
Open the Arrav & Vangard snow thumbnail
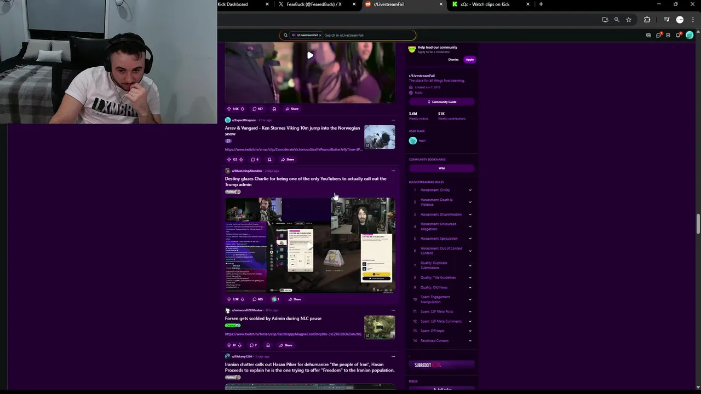click(380, 137)
